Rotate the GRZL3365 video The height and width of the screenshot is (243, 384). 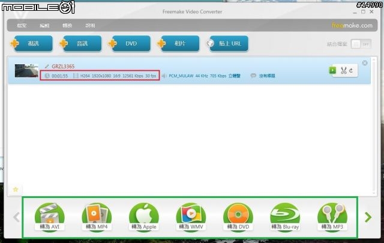351,71
